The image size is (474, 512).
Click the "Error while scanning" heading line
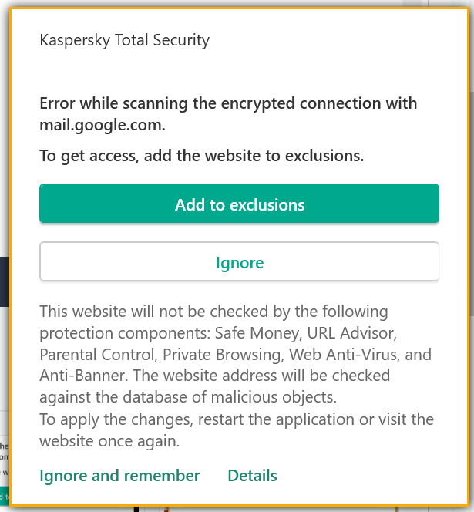[227, 103]
